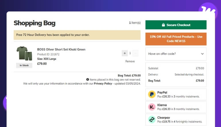
Task: Click the 'Selected during checkout.' delivery text
Action: tap(189, 74)
